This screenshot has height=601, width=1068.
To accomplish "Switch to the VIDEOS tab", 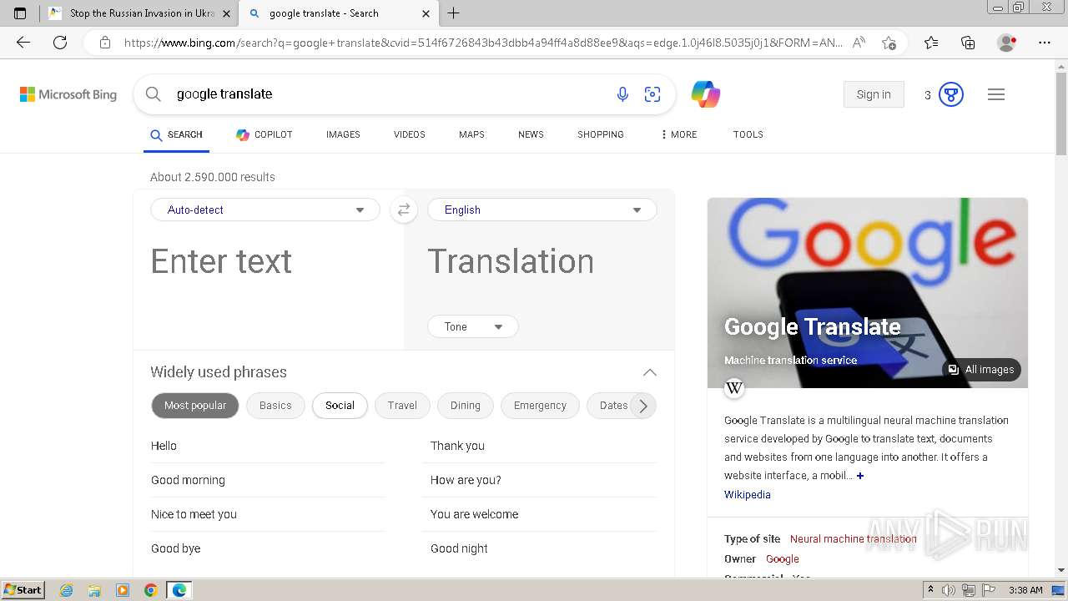I will tap(410, 134).
